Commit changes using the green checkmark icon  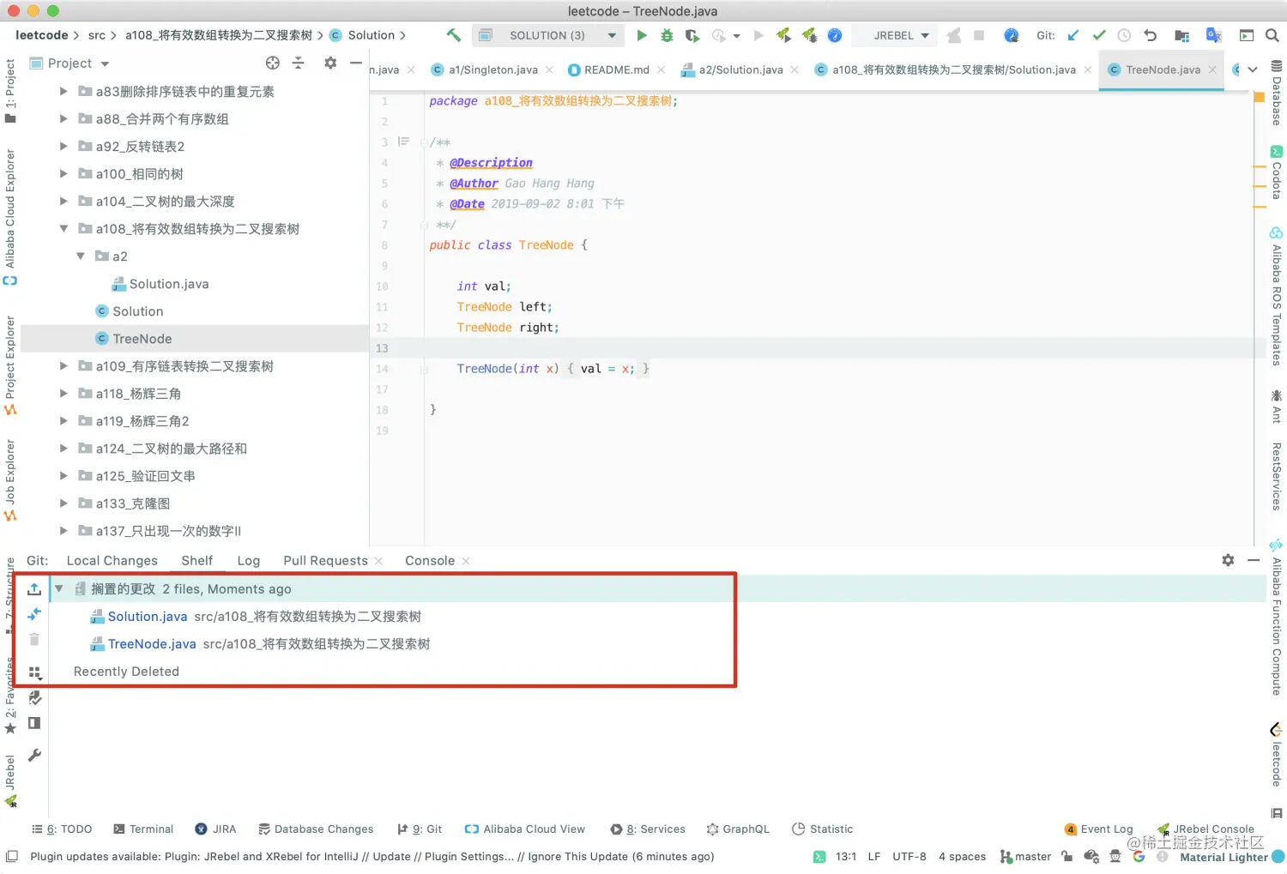(x=1099, y=35)
